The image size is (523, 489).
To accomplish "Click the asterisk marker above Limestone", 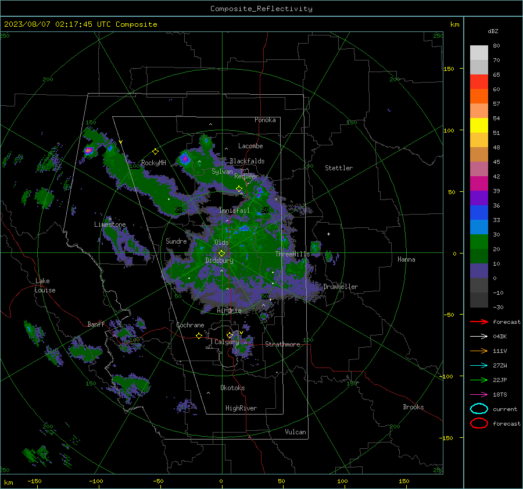I will pos(110,219).
